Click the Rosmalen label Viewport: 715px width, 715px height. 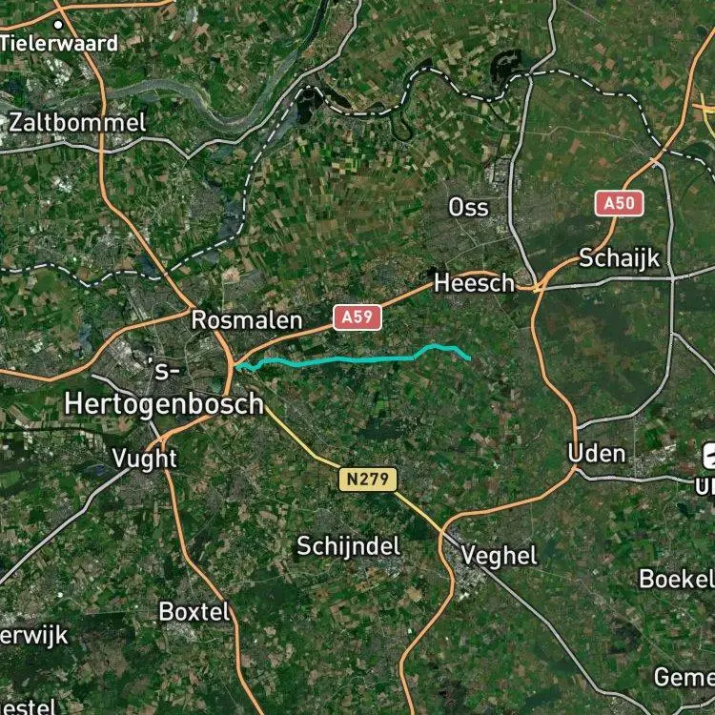pyautogui.click(x=247, y=320)
